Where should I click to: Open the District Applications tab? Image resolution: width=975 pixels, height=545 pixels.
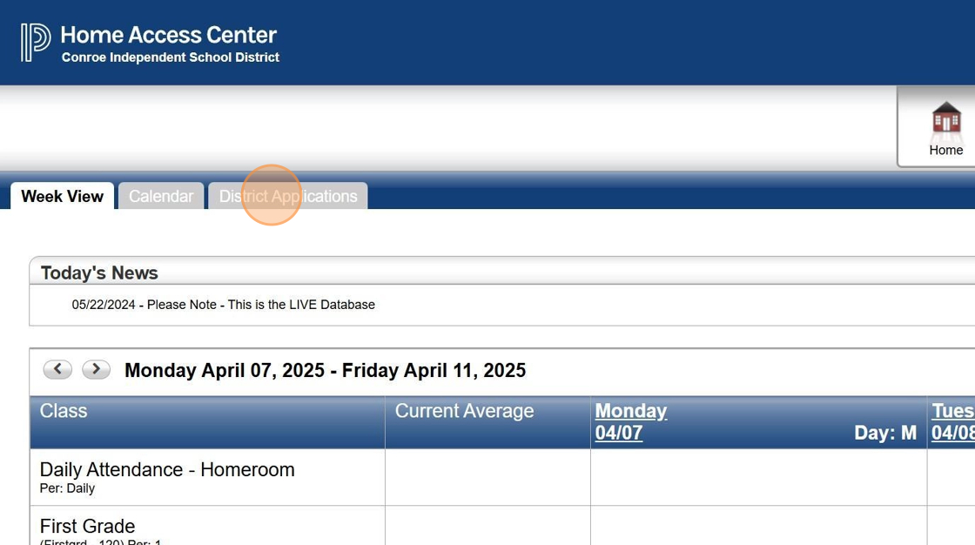(x=288, y=196)
